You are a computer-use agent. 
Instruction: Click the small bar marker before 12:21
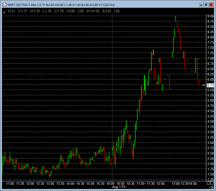4,12
